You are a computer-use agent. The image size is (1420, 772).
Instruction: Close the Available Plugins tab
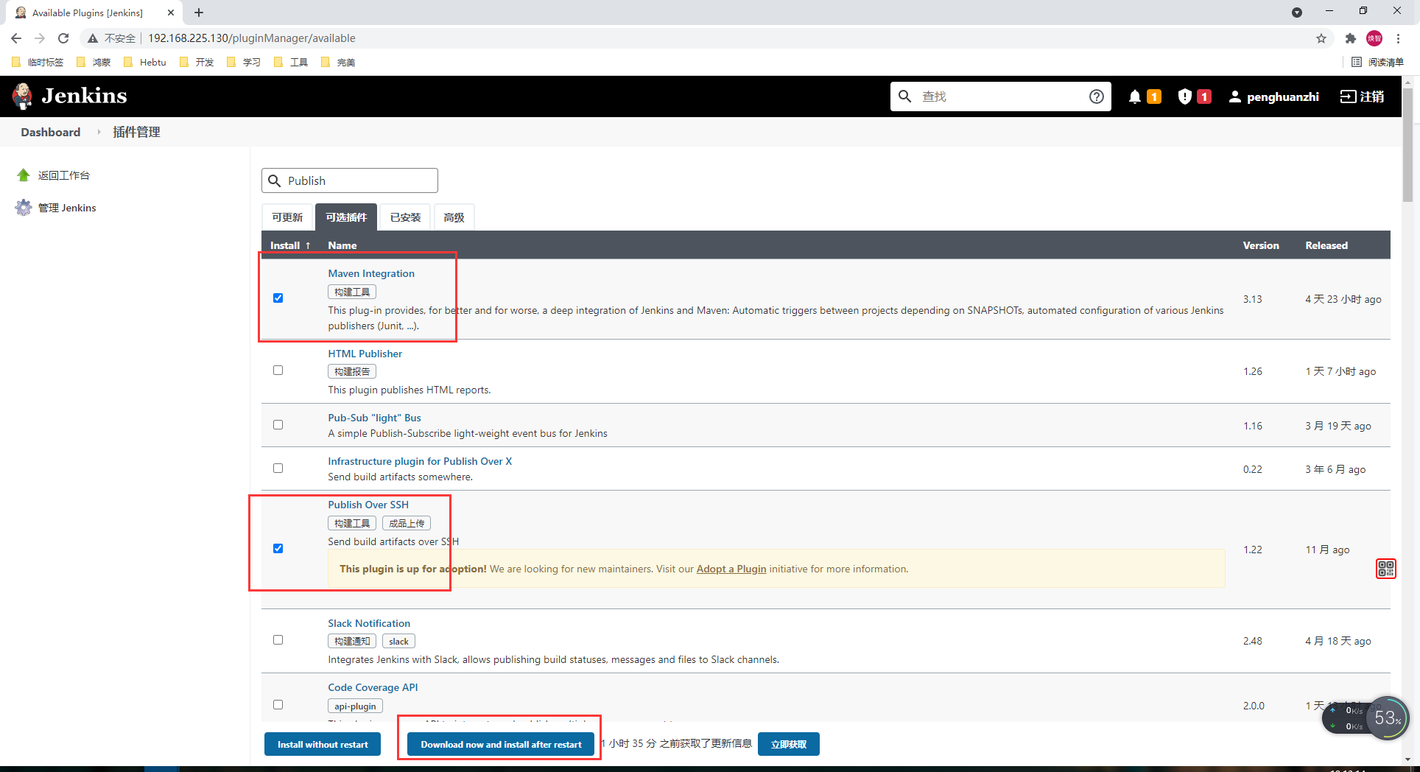point(171,13)
